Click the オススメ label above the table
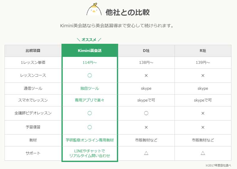Screen dimensions: 237x169 [x=89, y=40]
